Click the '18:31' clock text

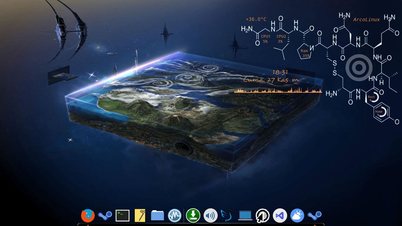(280, 72)
